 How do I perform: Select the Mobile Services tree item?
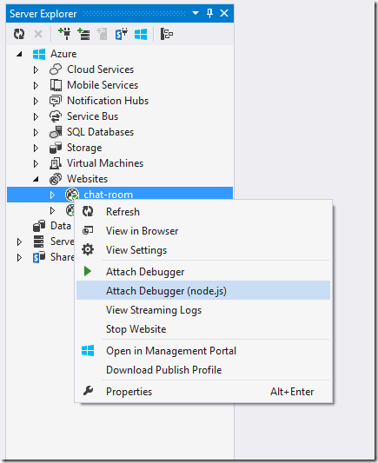tap(103, 85)
